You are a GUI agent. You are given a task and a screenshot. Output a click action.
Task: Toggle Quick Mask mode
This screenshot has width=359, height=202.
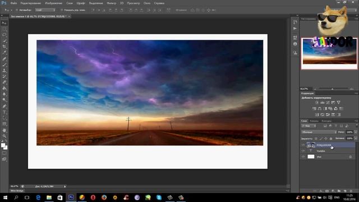point(4,153)
